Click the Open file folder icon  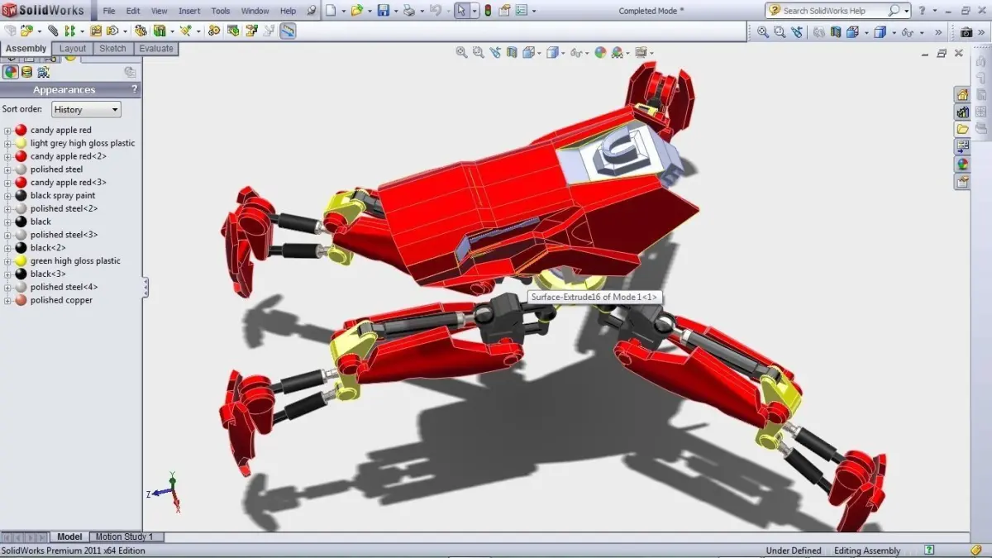[x=355, y=11]
